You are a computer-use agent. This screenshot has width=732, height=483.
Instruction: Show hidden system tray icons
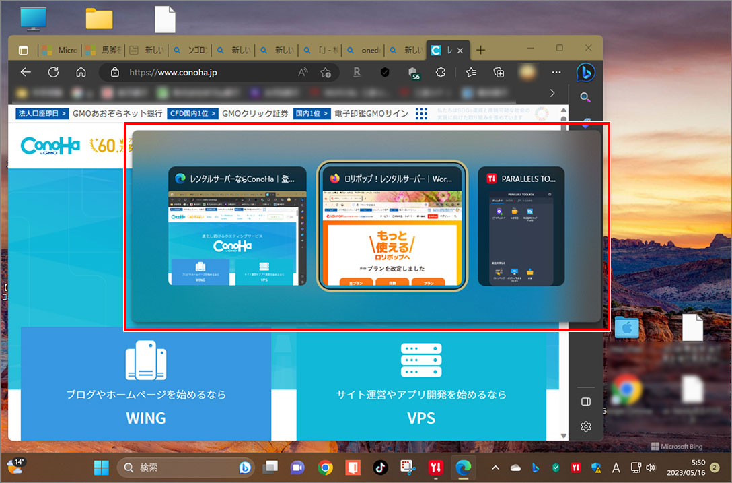point(495,467)
